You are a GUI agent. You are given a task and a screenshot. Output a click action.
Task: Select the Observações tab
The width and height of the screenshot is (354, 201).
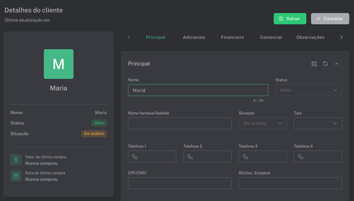[310, 37]
